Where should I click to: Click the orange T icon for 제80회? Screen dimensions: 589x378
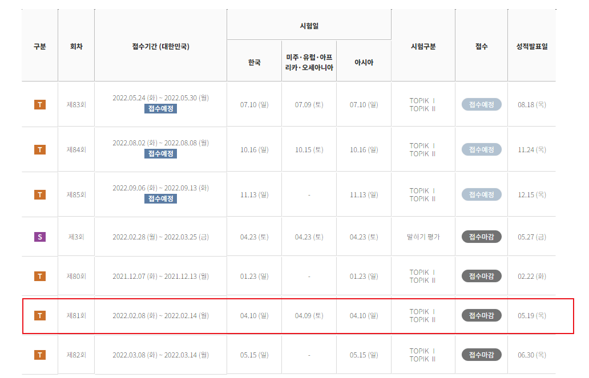40,277
